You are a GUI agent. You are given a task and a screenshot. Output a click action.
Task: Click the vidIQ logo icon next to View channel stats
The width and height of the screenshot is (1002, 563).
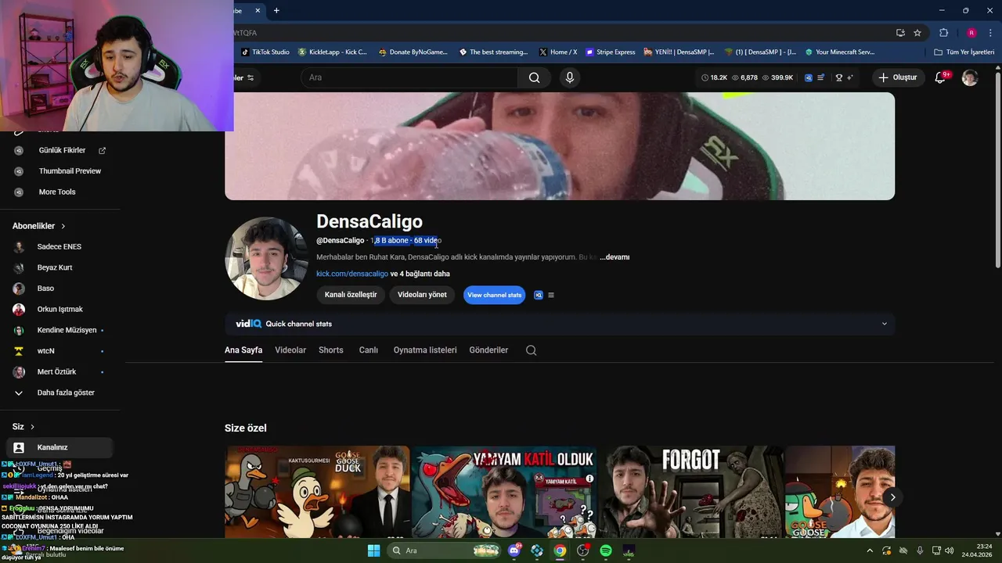click(x=539, y=295)
